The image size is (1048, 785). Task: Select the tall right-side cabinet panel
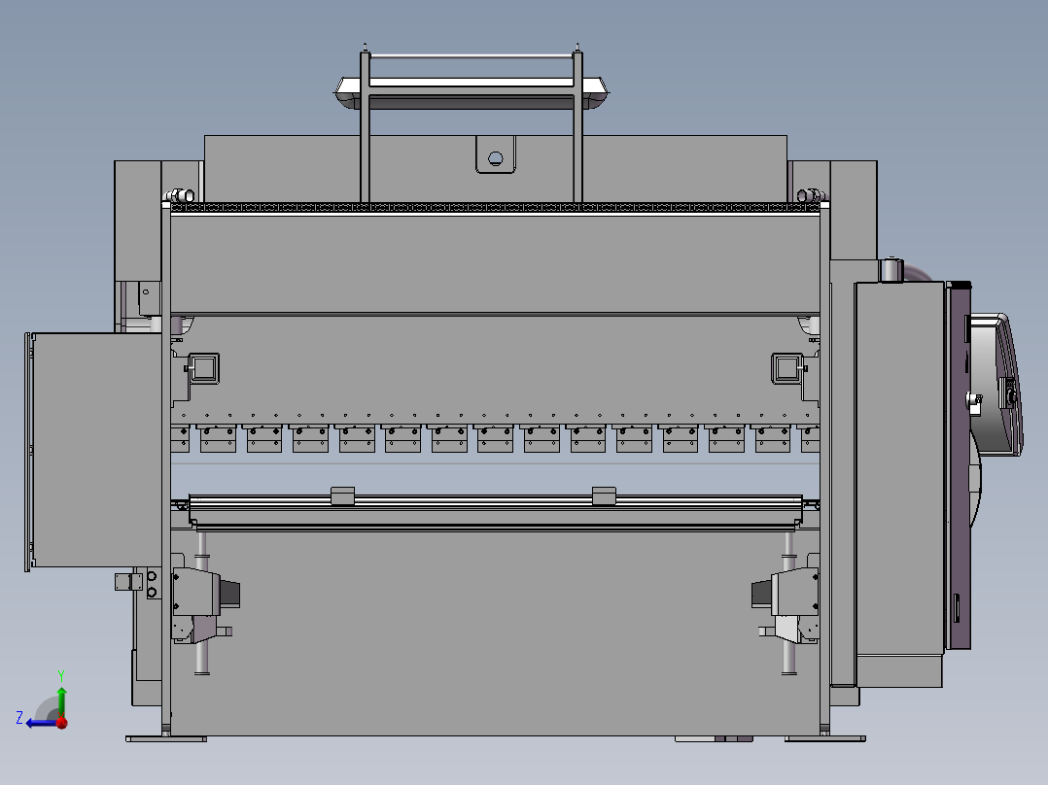point(899,467)
